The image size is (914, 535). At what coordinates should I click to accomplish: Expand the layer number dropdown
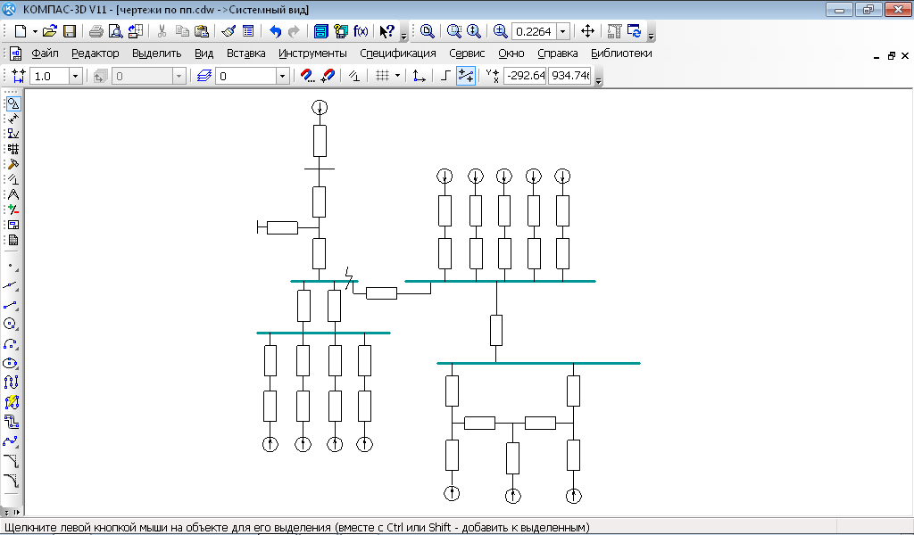pyautogui.click(x=283, y=77)
